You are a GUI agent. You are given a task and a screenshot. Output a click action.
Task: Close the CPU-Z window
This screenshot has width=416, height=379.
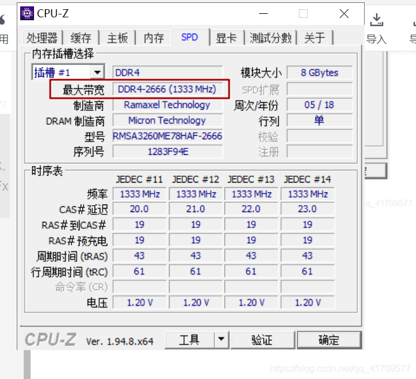[x=344, y=13]
